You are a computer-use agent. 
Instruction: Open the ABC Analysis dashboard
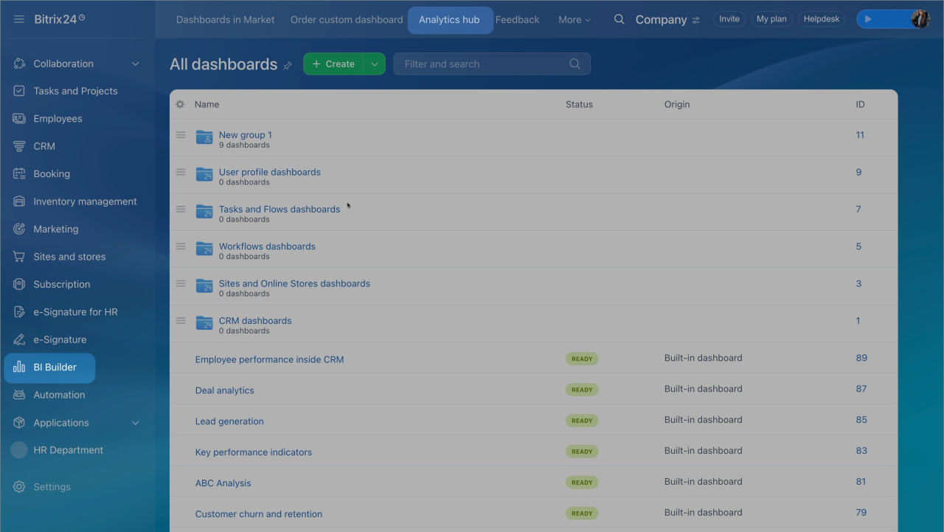(x=223, y=483)
